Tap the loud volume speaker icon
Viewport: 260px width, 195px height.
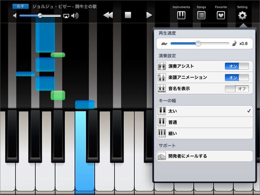(75, 16)
